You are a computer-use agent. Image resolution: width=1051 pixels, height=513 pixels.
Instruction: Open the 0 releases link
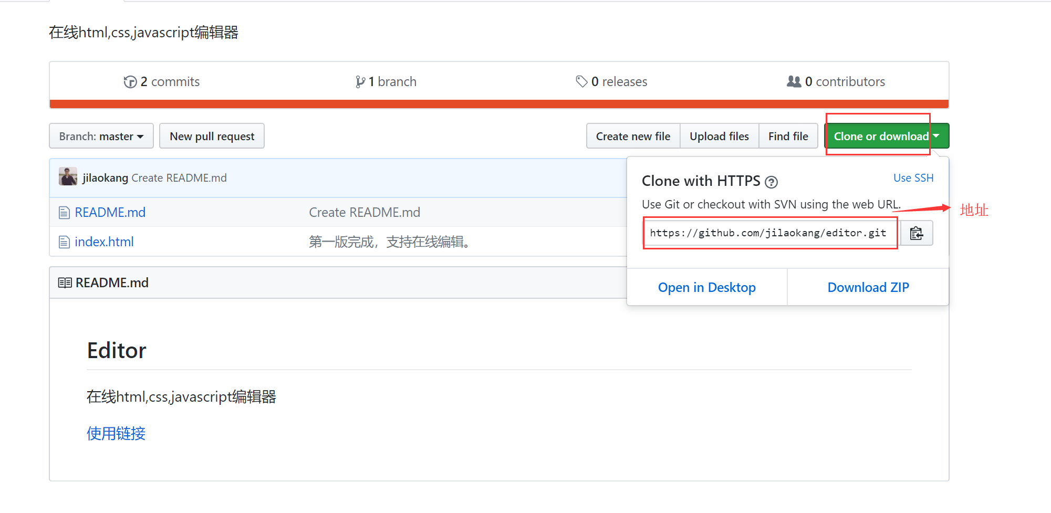612,82
